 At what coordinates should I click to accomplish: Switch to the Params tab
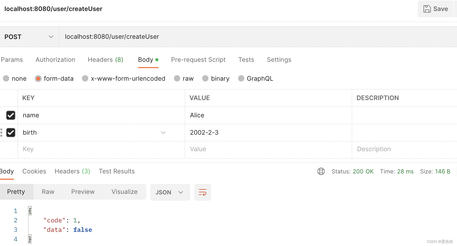click(x=12, y=60)
